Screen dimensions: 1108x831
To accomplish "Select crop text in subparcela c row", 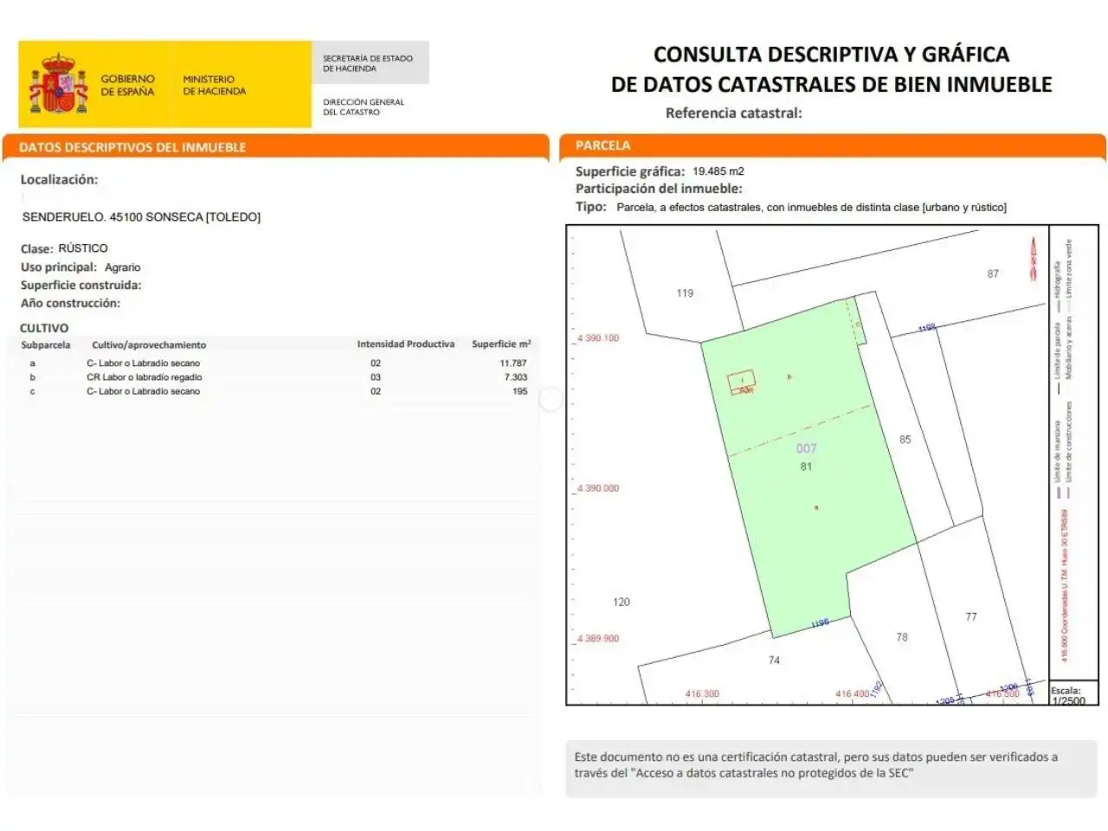I will coord(143,391).
